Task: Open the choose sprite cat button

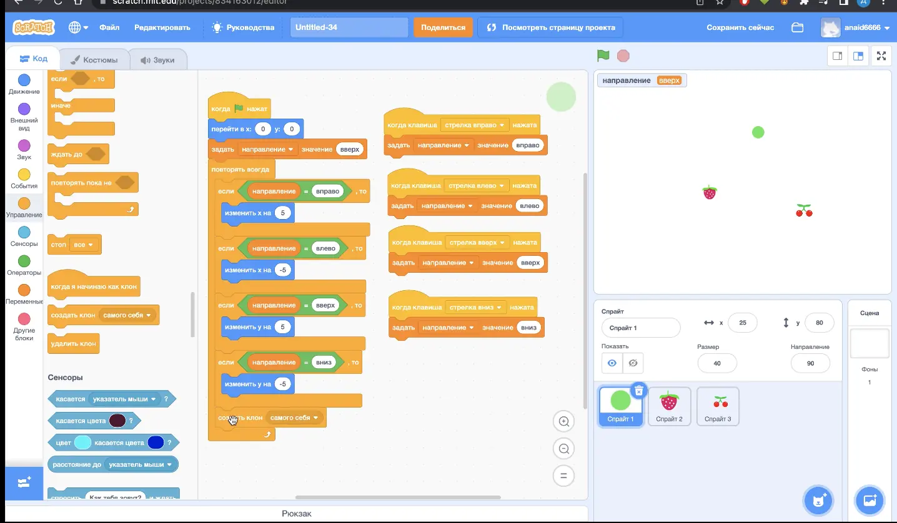Action: (819, 500)
